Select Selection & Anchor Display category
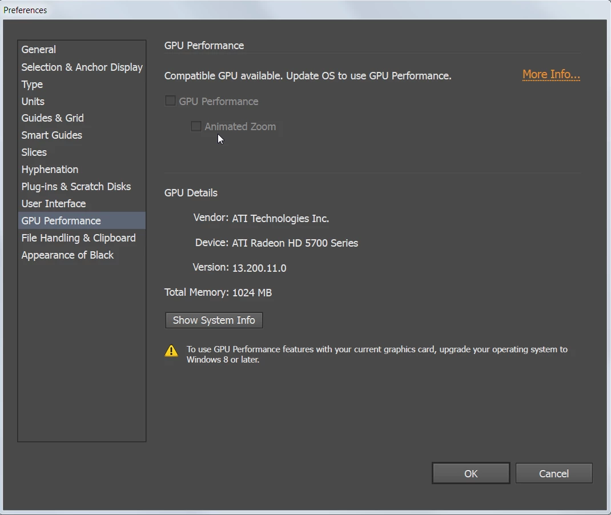Viewport: 611px width, 515px height. pos(82,67)
